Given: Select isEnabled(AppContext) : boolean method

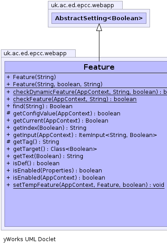Looking at the screenshot, I should tap(59, 178).
